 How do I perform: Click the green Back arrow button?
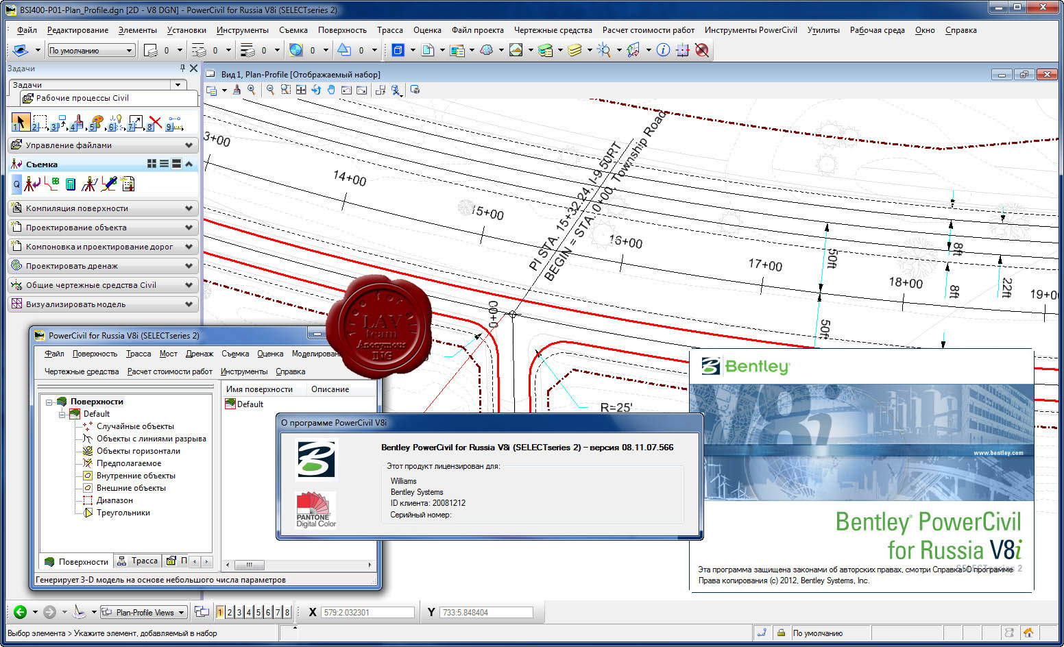point(20,612)
